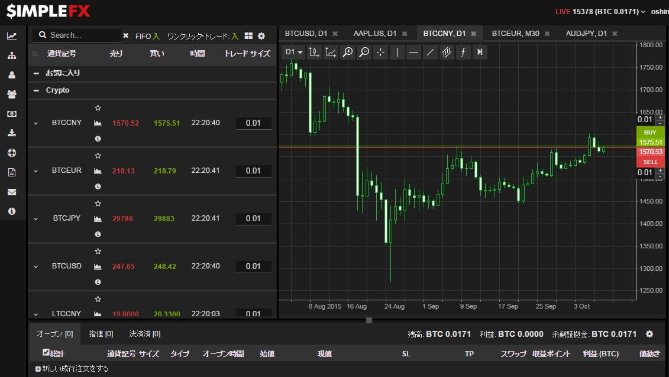Switch to the BTCEUR, M30 chart tab
This screenshot has height=377, width=669.
tap(515, 34)
